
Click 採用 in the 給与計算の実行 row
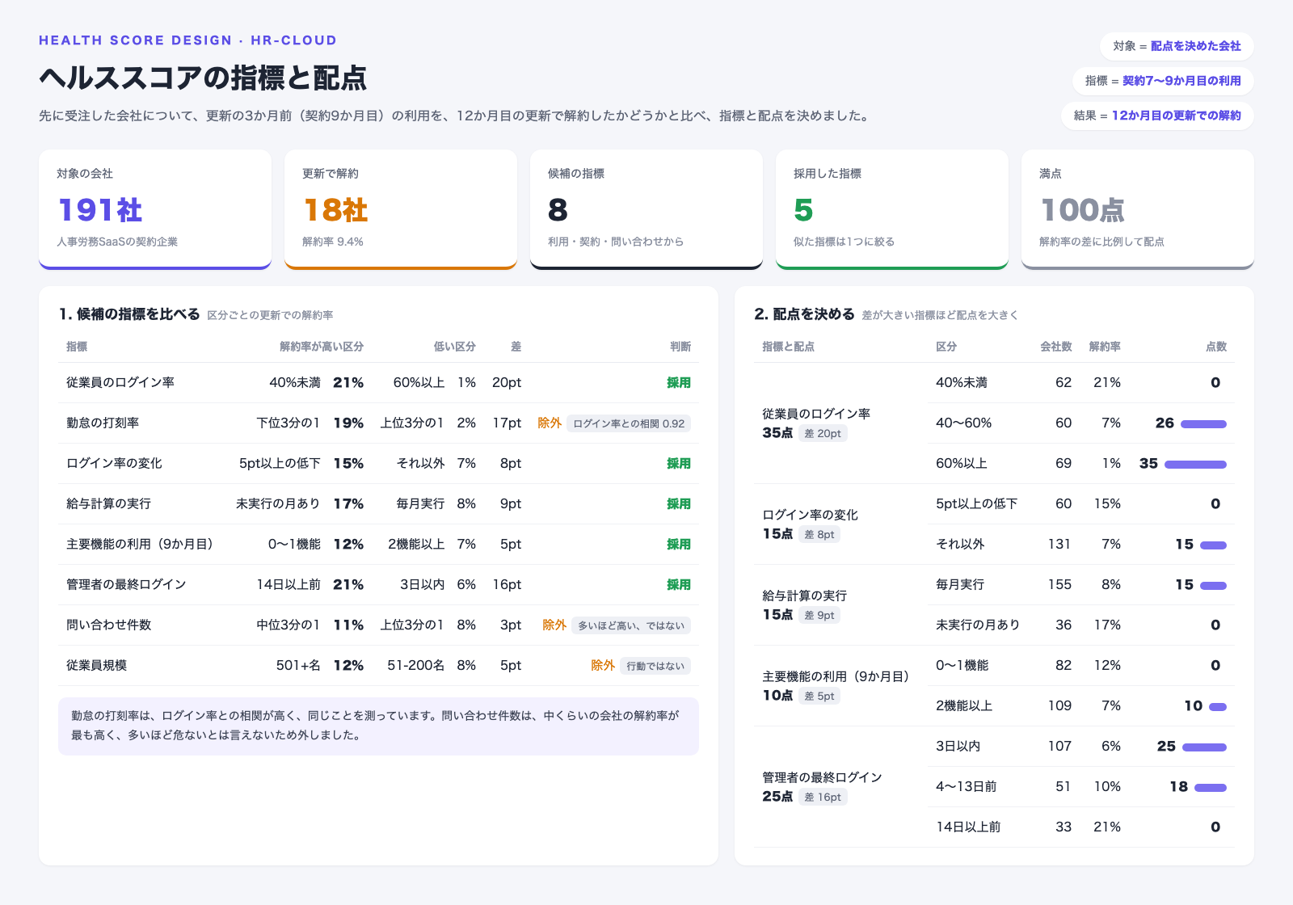[x=679, y=504]
